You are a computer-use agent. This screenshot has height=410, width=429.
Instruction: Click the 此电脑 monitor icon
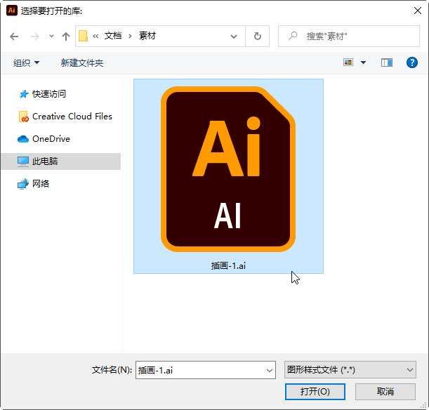coord(23,161)
